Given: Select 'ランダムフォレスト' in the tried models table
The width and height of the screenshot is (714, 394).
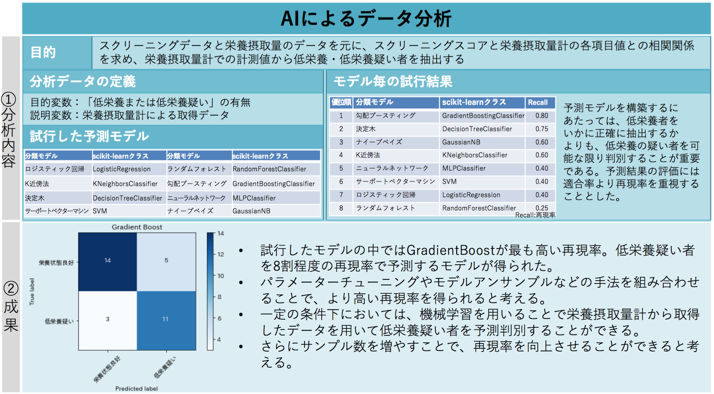Looking at the screenshot, I should tap(197, 169).
